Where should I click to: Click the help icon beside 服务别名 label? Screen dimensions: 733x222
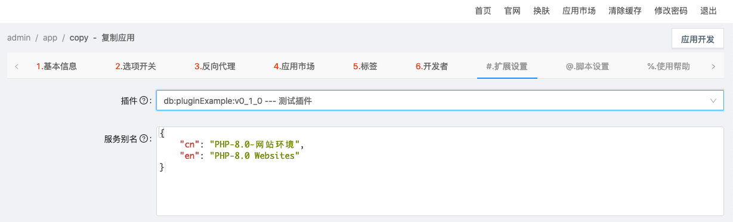point(143,139)
